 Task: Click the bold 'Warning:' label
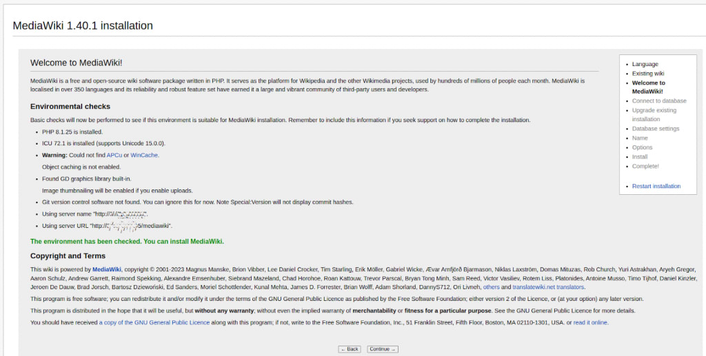[x=54, y=155]
